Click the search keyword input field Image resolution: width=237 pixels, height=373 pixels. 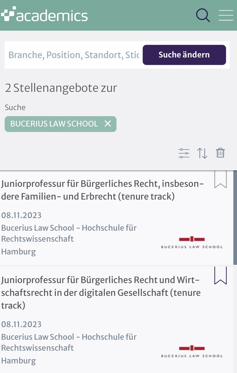73,55
